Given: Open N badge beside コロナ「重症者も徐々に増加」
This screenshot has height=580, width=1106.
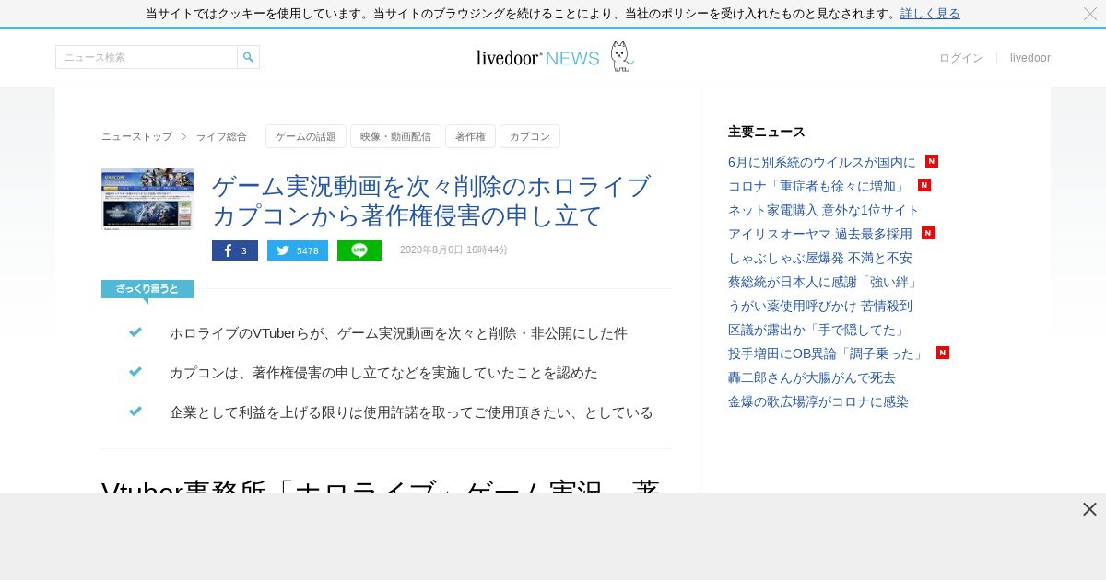Looking at the screenshot, I should [x=924, y=185].
